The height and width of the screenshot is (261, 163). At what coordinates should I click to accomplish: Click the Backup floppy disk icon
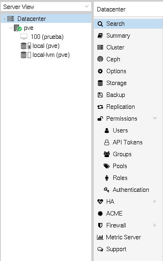pyautogui.click(x=100, y=95)
